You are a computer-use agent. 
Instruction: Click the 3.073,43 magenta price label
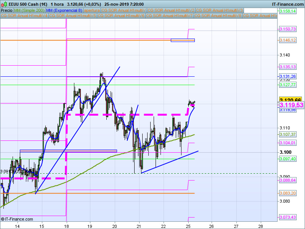(287, 217)
